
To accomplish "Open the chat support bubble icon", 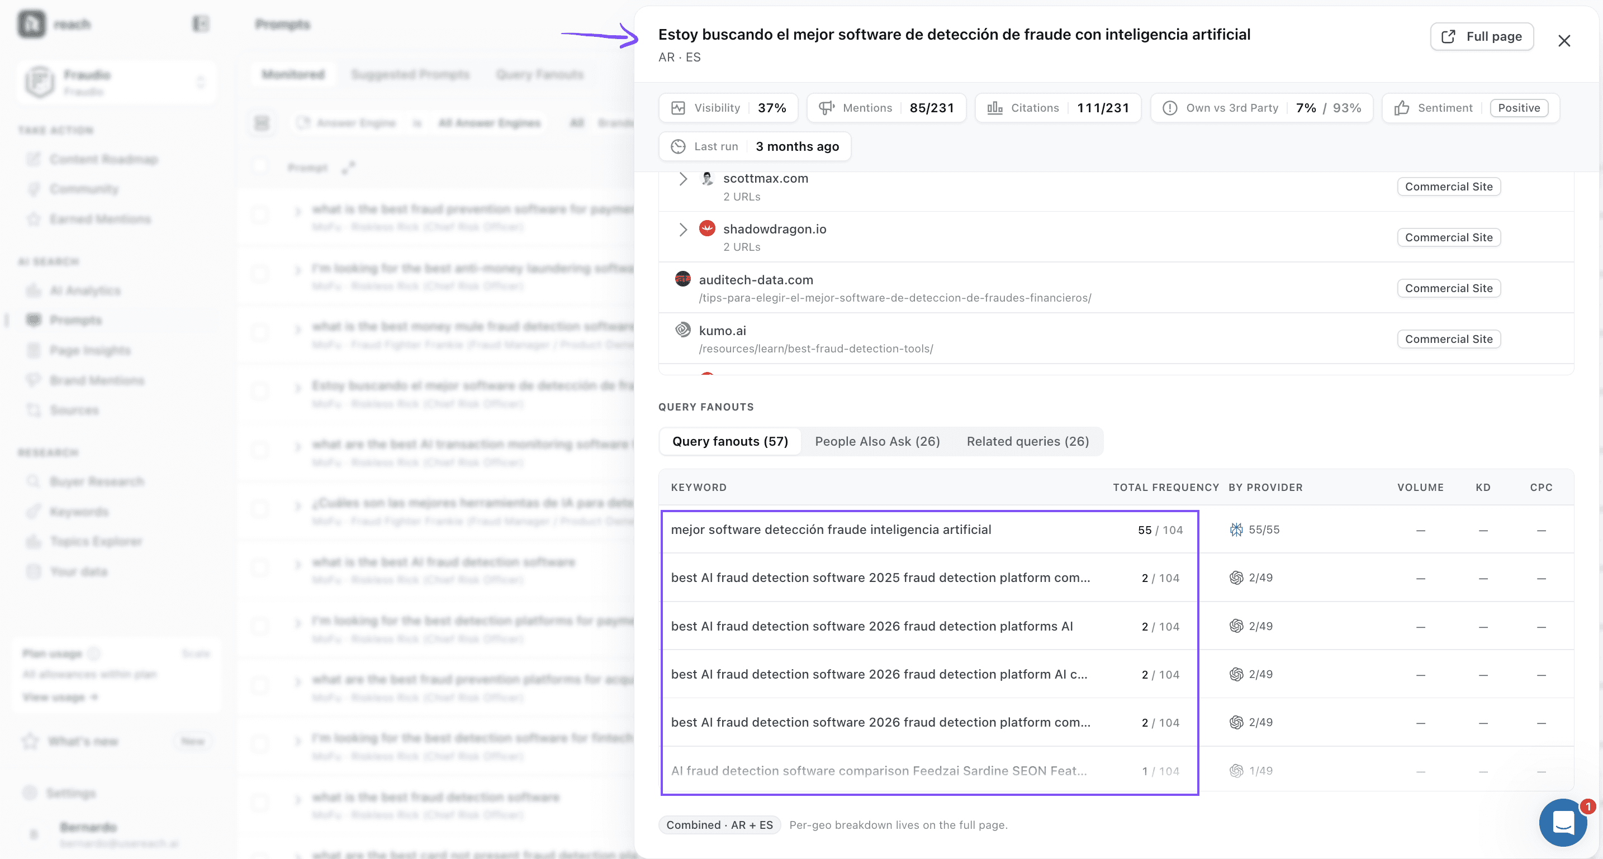I will coord(1563,823).
